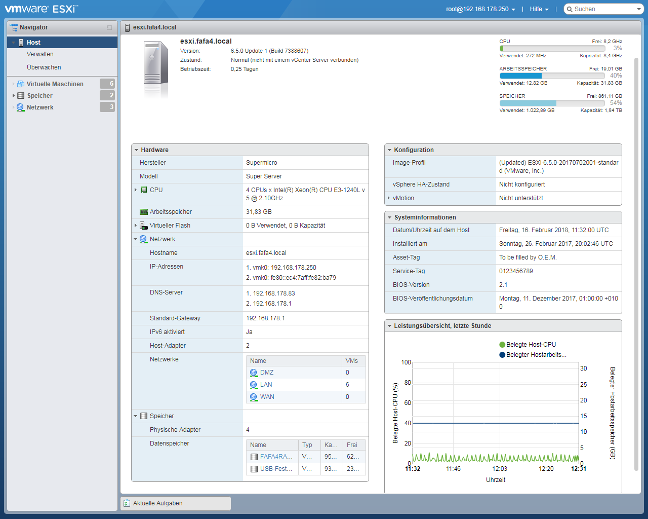Click the DMZ network icon

pyautogui.click(x=254, y=373)
